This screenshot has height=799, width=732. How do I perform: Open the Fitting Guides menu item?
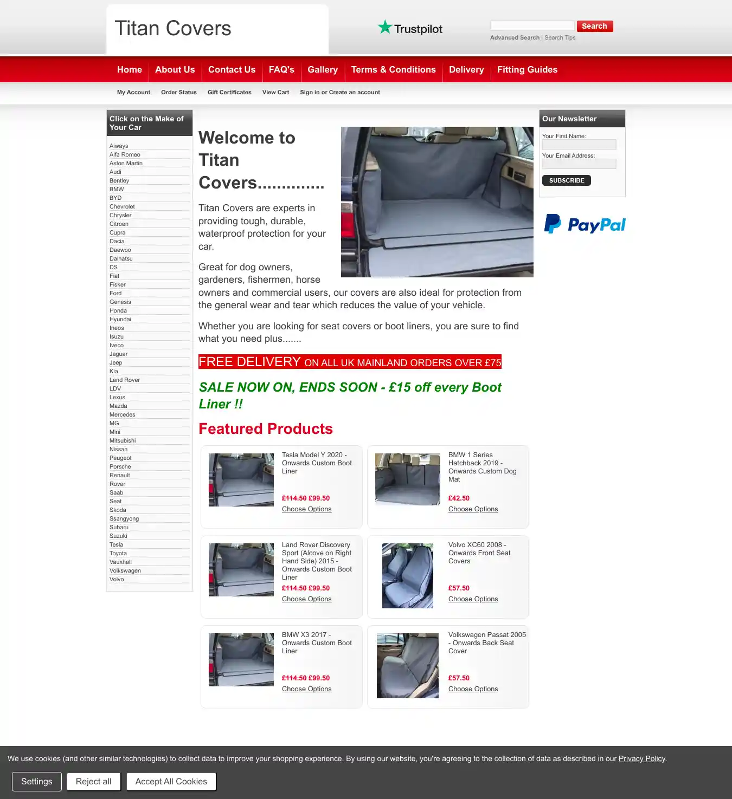pos(527,70)
